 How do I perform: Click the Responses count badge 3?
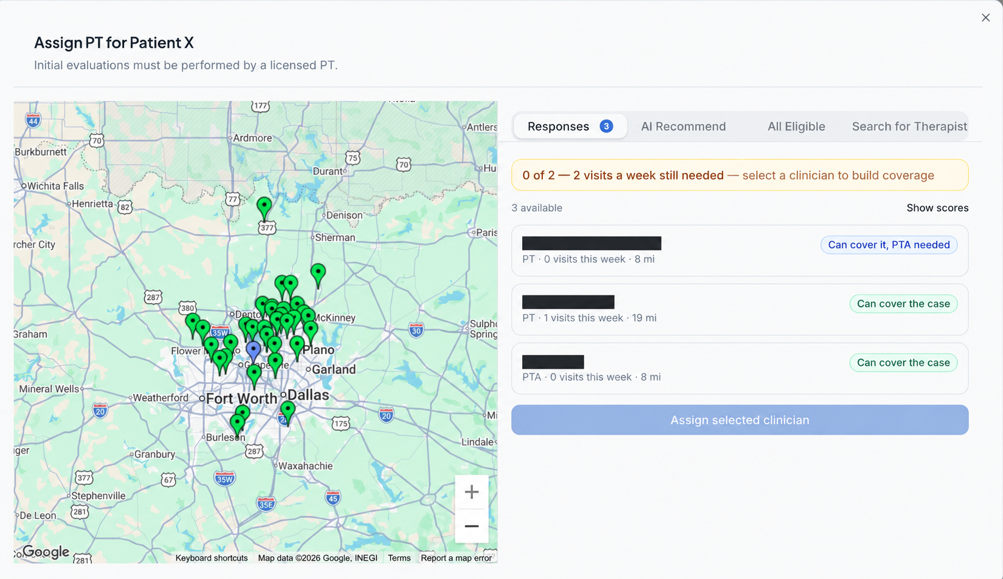606,126
